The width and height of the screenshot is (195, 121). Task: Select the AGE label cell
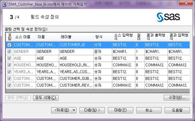tap(76, 58)
